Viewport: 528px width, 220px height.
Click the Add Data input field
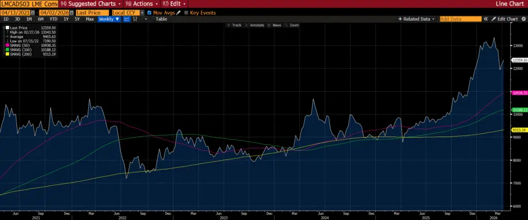click(460, 19)
